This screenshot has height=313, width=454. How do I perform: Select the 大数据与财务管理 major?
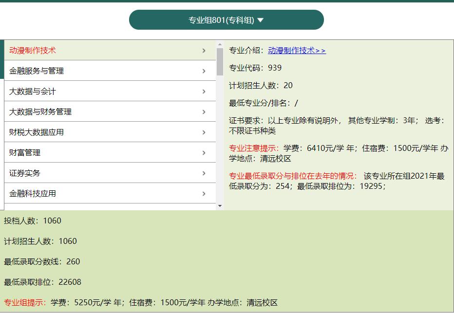point(97,111)
